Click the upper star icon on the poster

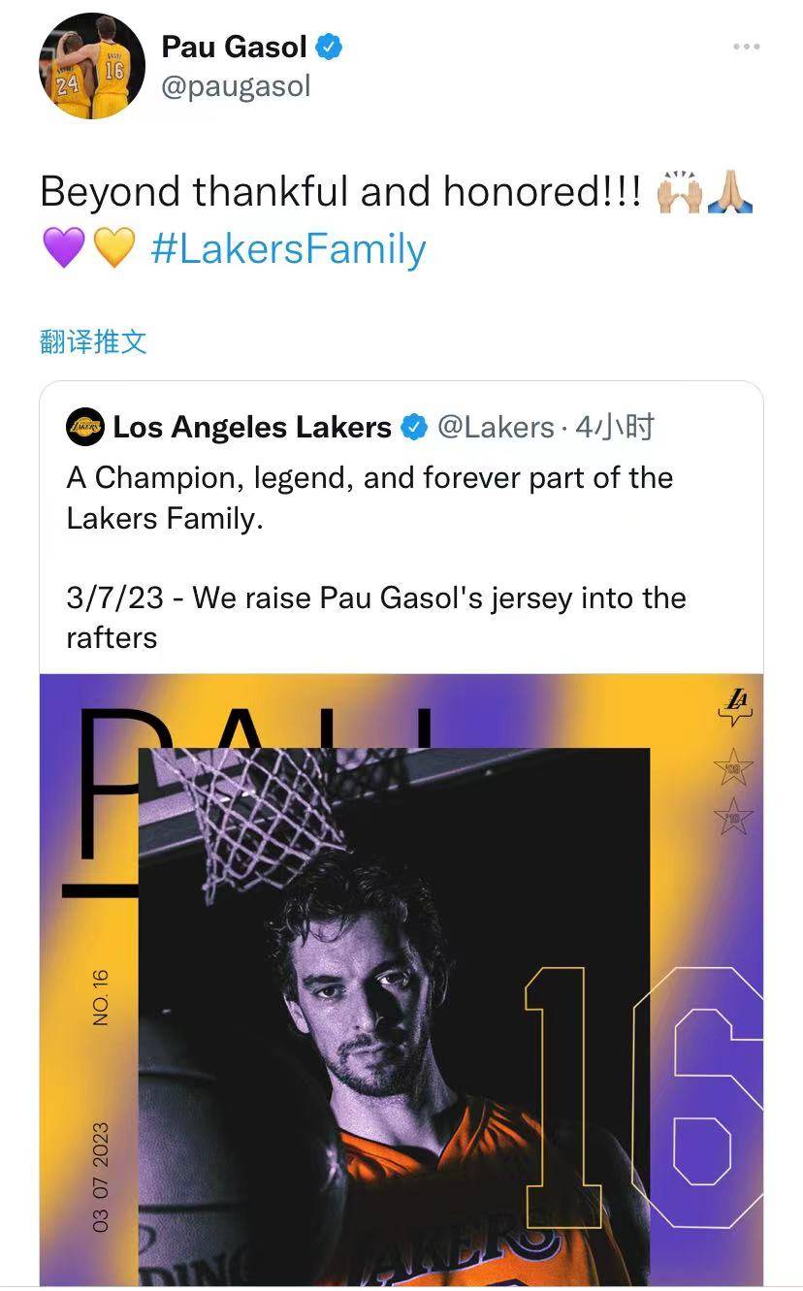point(733,768)
